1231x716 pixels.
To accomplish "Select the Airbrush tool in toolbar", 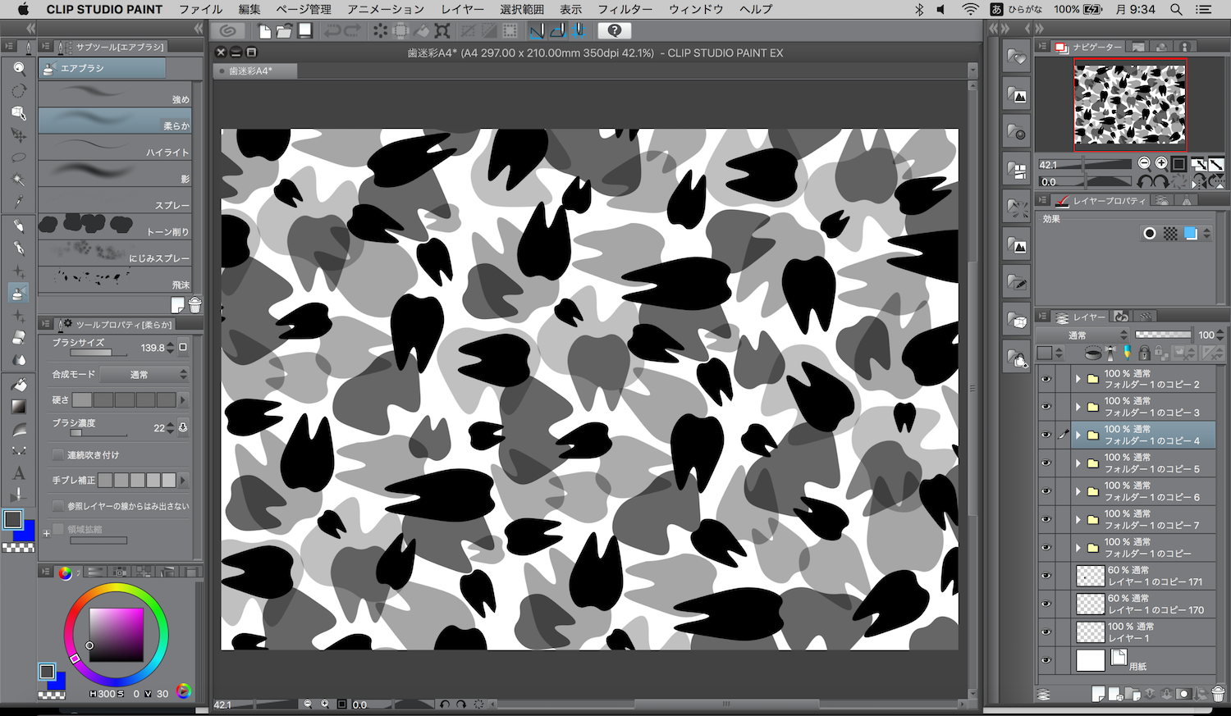I will tap(18, 293).
